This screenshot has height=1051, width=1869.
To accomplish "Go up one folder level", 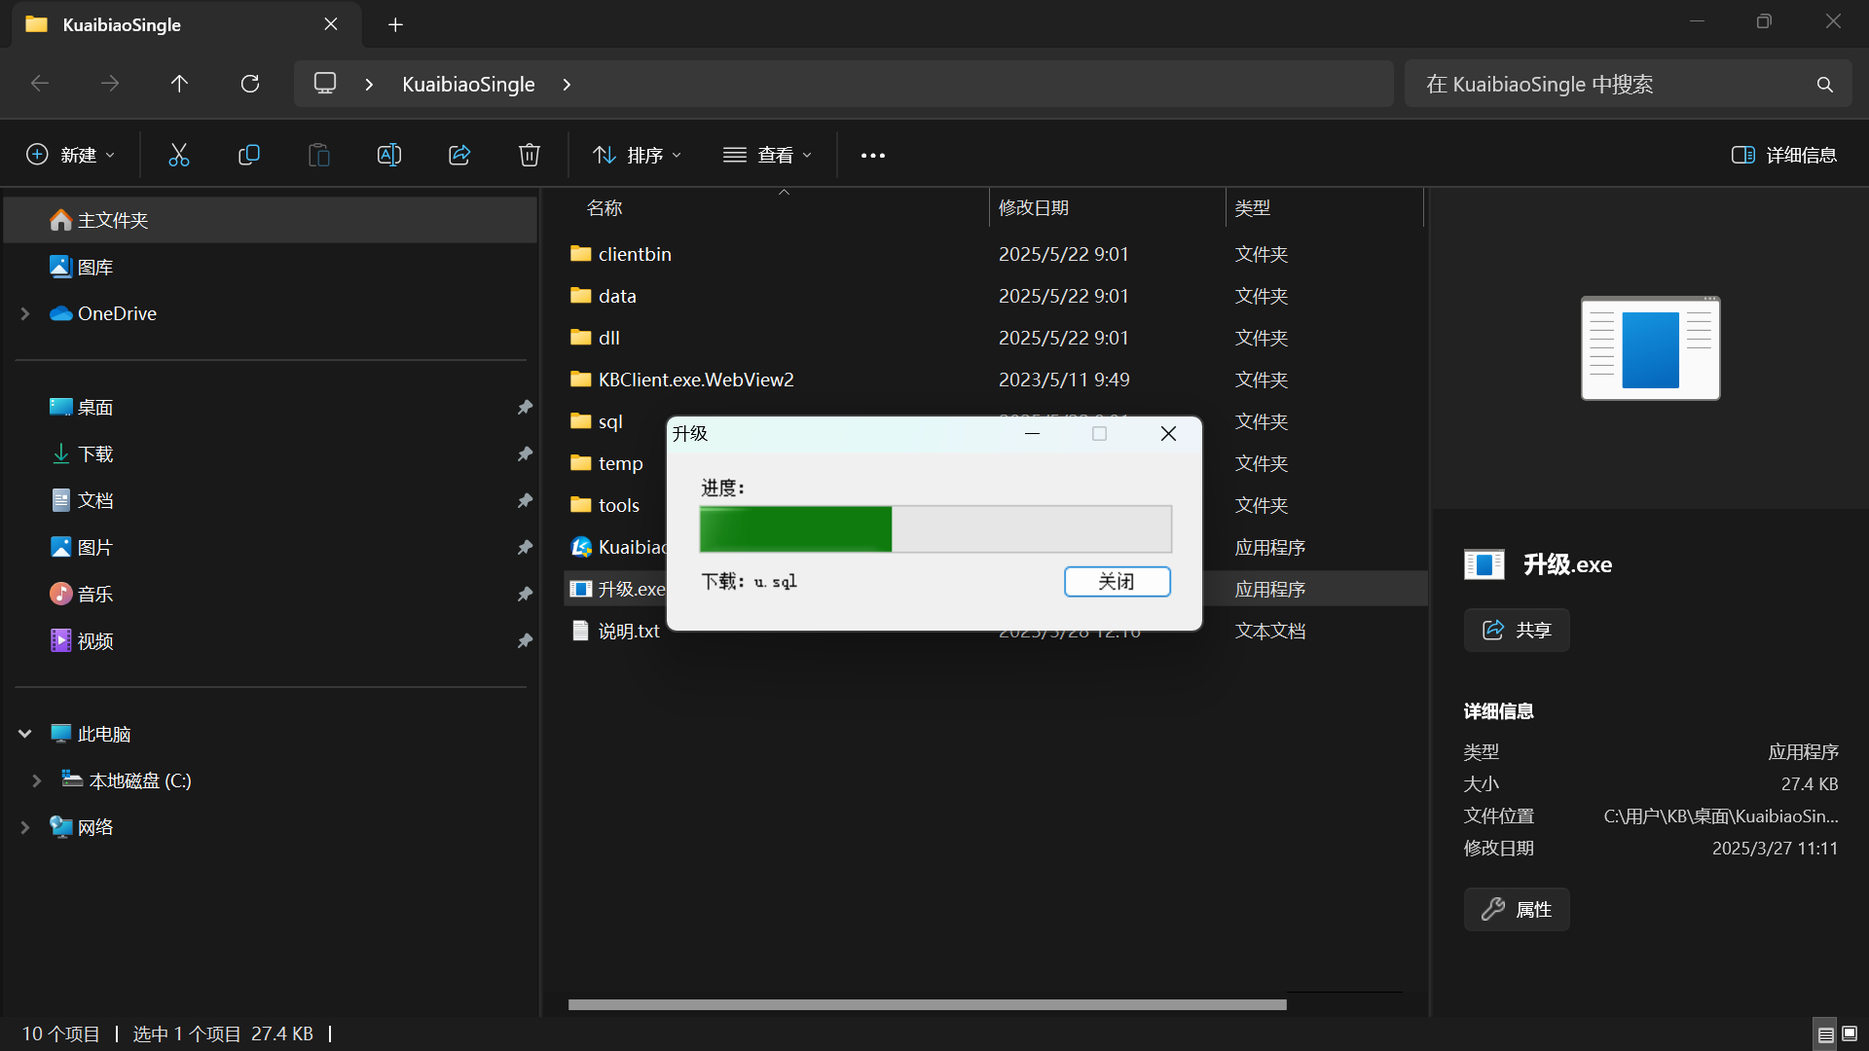I will coord(179,84).
